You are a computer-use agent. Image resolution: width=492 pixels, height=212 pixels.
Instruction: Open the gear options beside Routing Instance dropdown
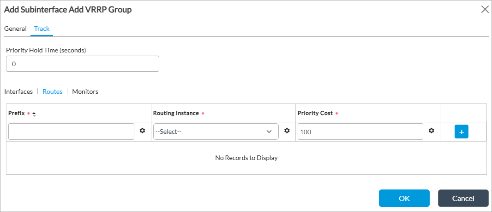pyautogui.click(x=287, y=131)
